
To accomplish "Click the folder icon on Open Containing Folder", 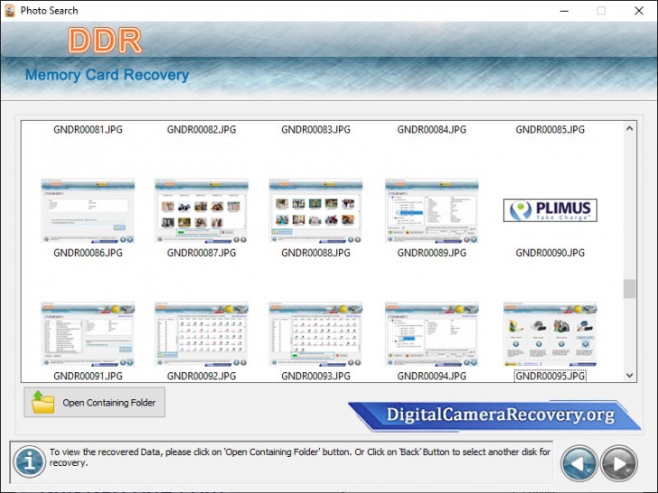I will (x=42, y=402).
